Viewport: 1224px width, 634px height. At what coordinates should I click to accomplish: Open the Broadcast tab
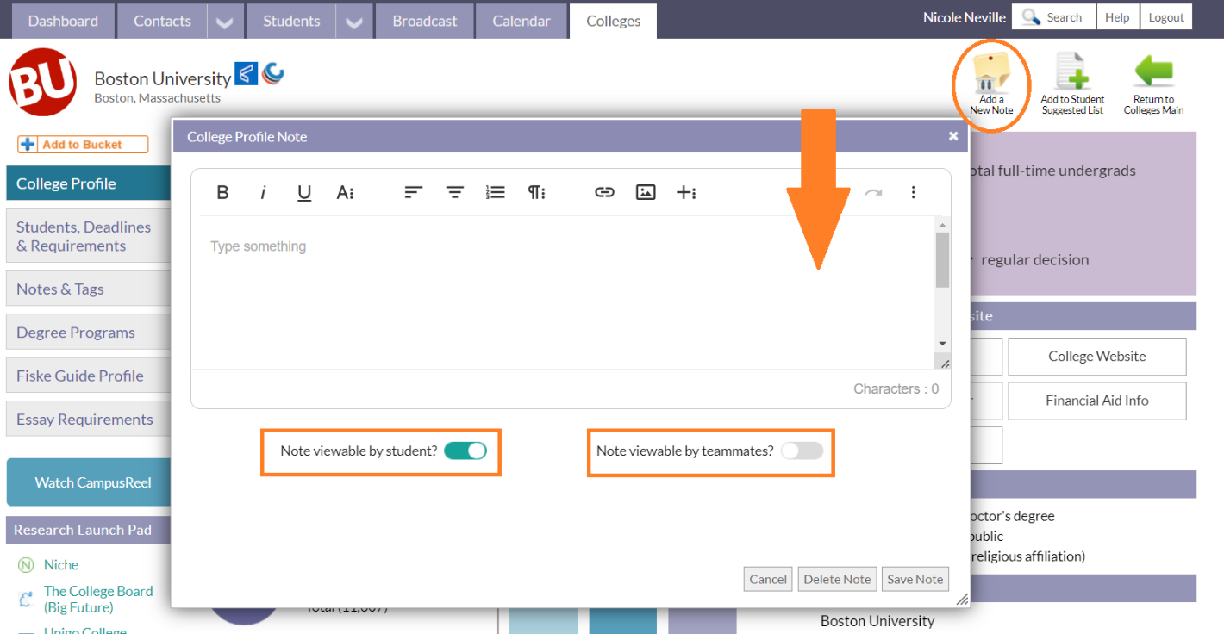click(x=425, y=22)
